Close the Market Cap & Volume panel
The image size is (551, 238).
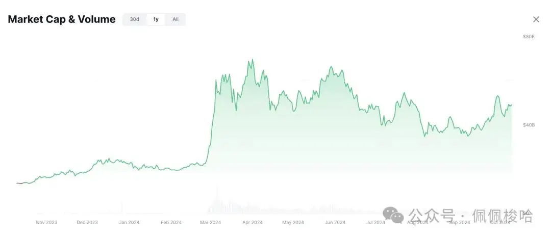[536, 19]
